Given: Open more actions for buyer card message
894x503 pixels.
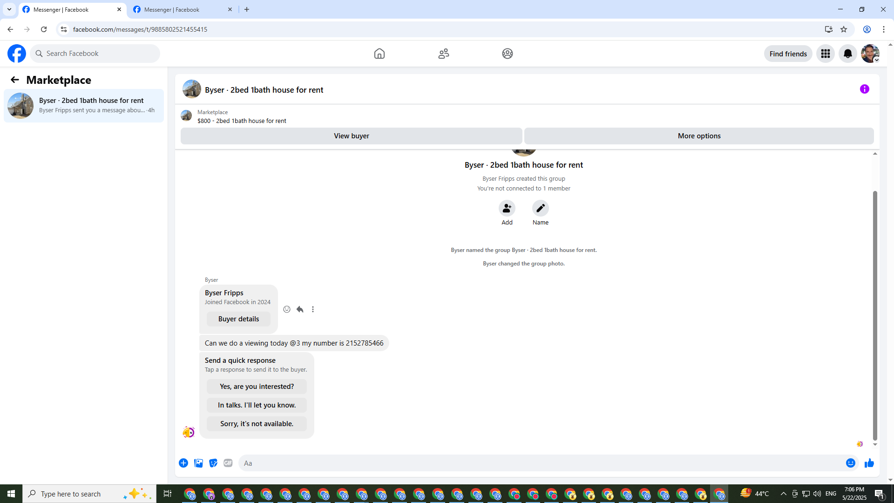Looking at the screenshot, I should (313, 309).
